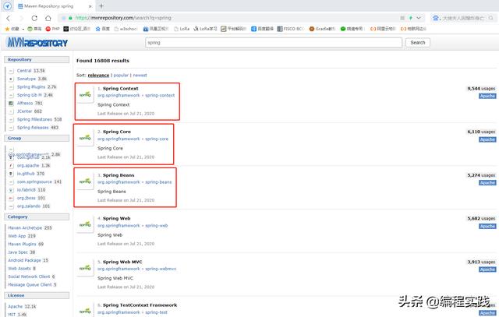Click the browser back arrow
499x317 pixels.
9,18
